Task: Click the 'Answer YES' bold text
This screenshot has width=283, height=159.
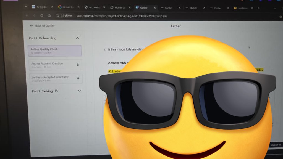Action: (117, 63)
